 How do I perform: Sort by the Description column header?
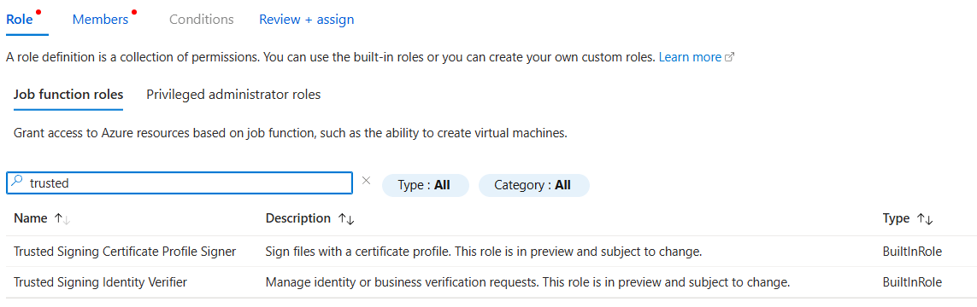tap(297, 218)
